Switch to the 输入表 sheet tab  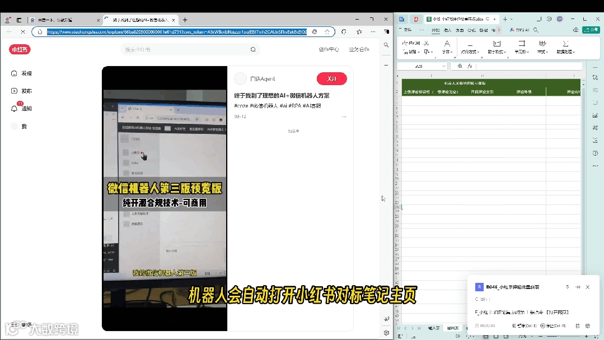(433, 328)
